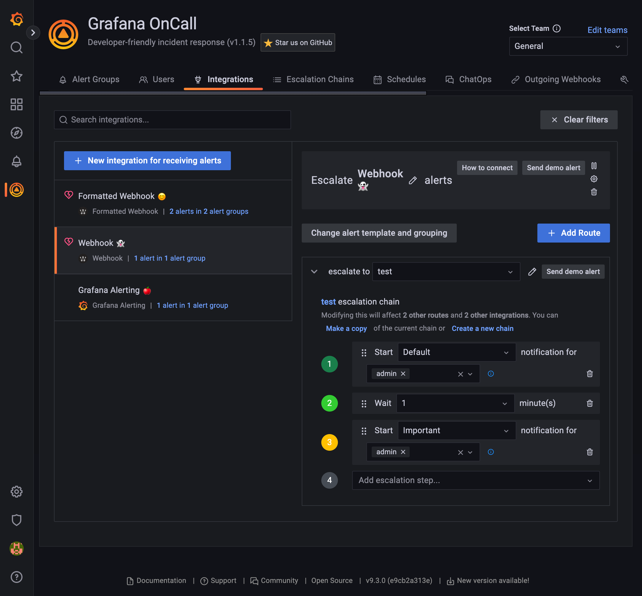Viewport: 642px width, 596px height.
Task: Open Alerting via the sidebar bell icon
Action: (16, 162)
